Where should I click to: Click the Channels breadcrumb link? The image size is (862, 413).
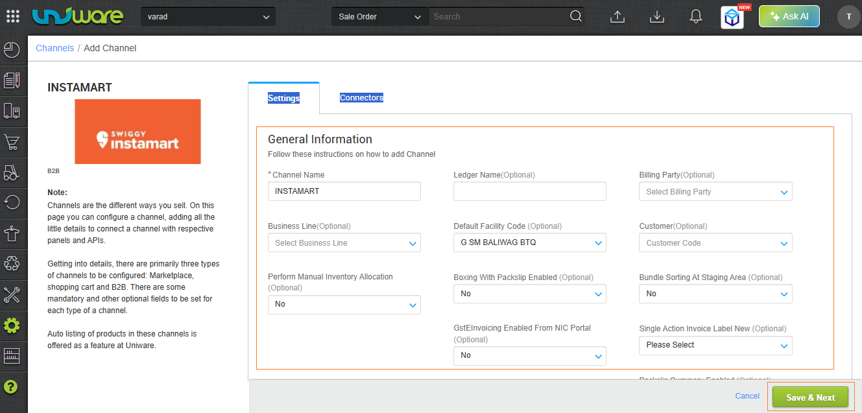coord(54,48)
